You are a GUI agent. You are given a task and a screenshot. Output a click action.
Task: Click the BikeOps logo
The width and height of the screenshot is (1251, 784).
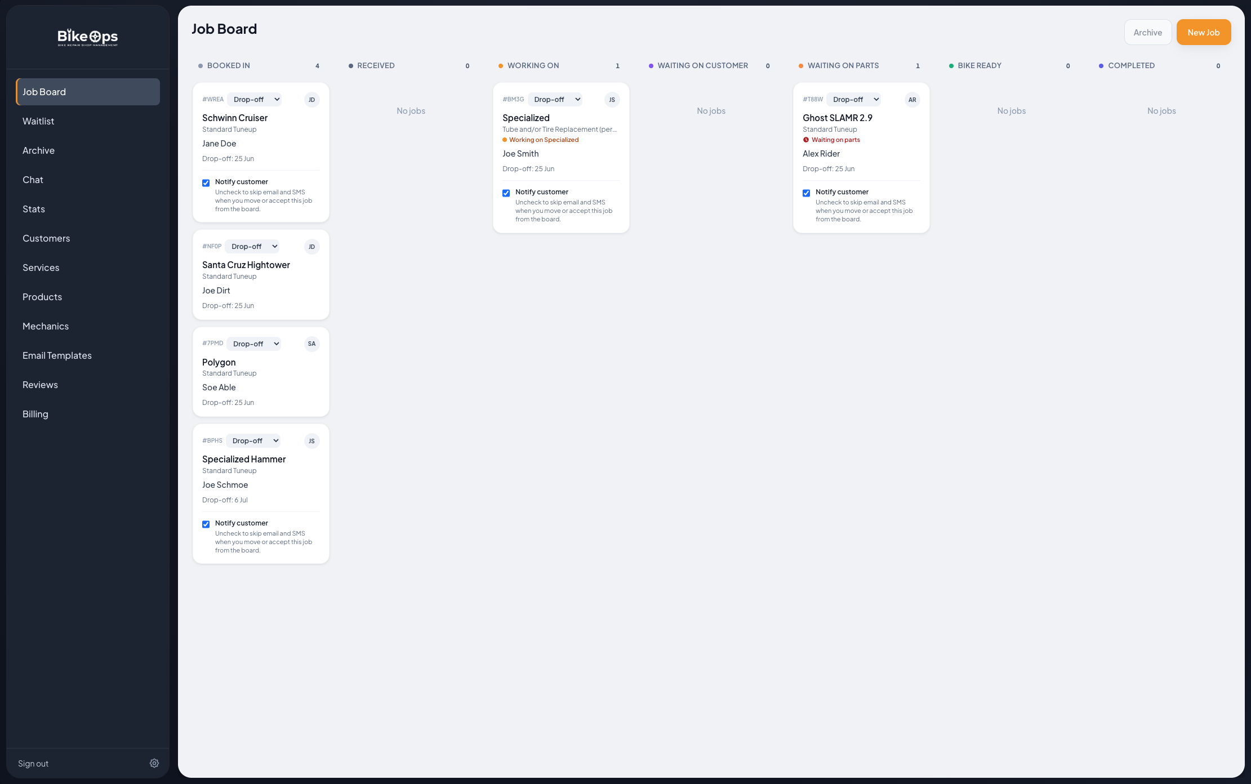pos(88,37)
